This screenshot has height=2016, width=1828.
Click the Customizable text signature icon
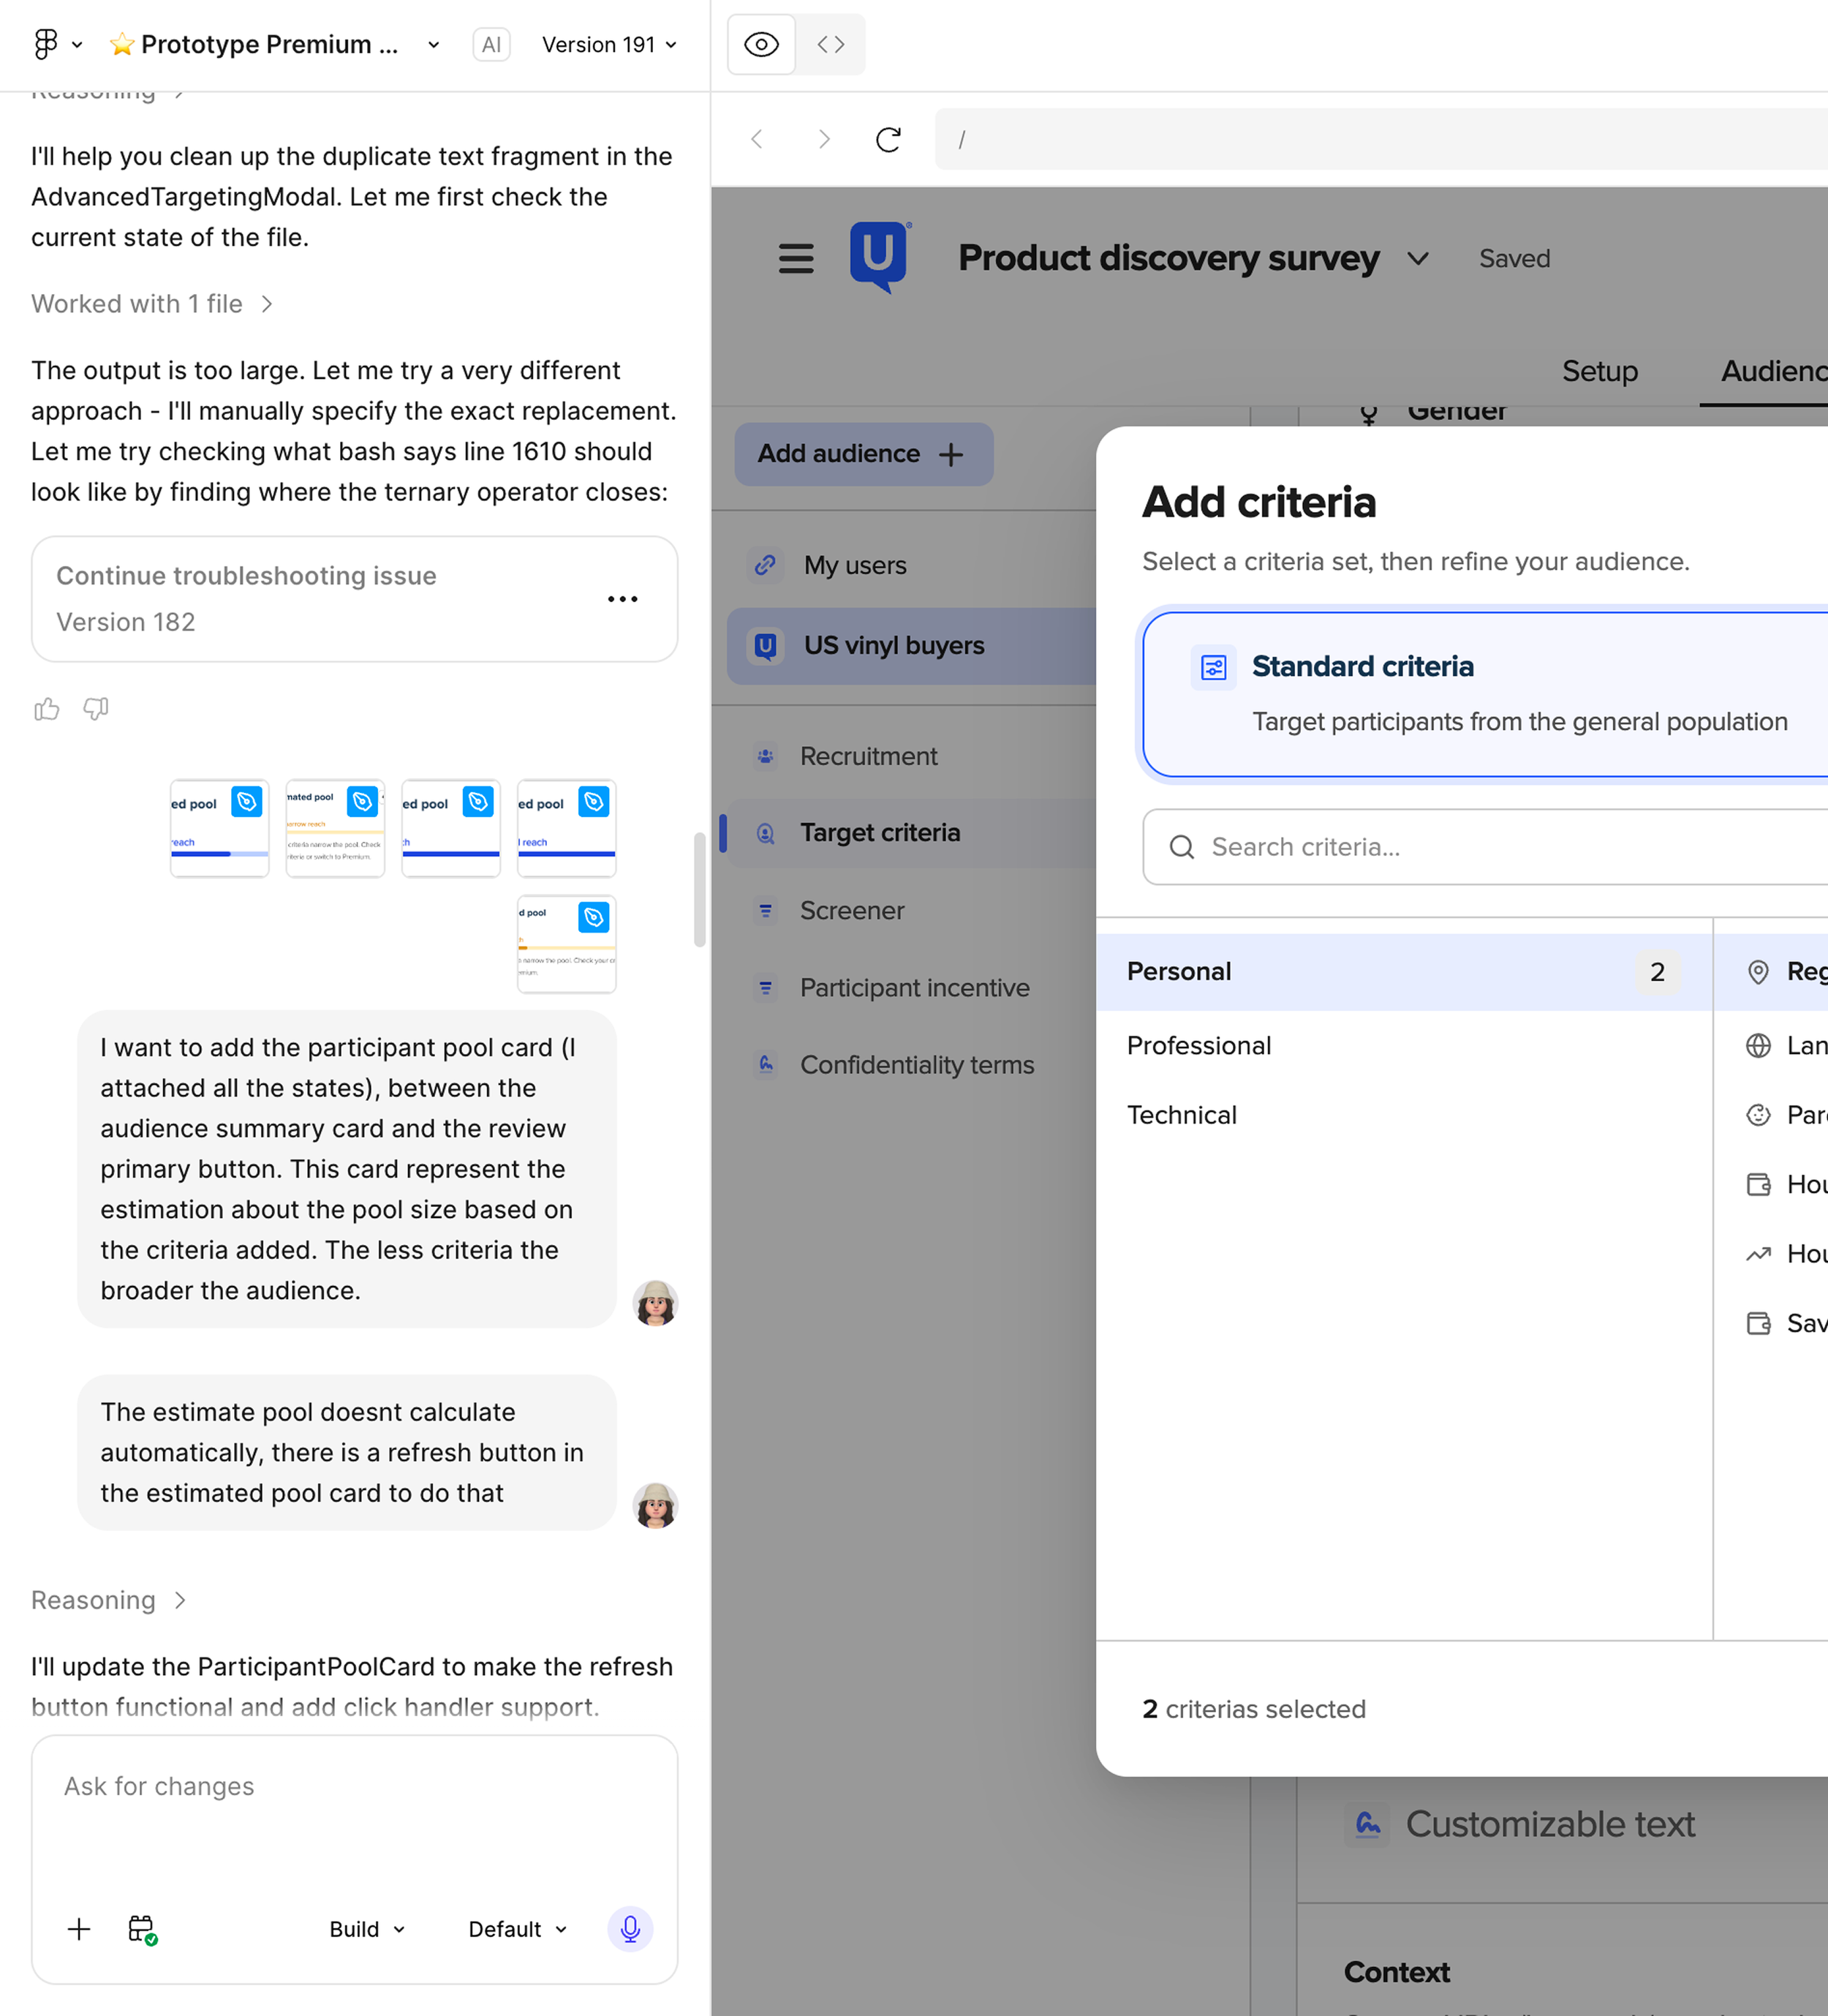[x=1367, y=1825]
